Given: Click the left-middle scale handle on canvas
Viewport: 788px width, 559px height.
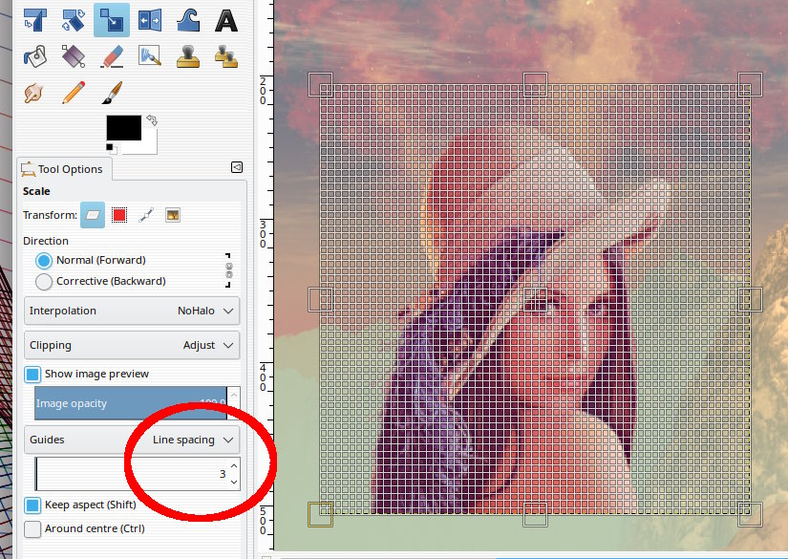Looking at the screenshot, I should (320, 300).
